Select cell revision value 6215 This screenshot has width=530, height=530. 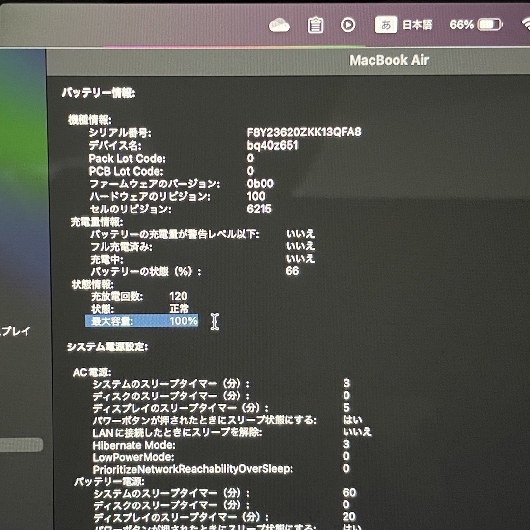[x=259, y=209]
